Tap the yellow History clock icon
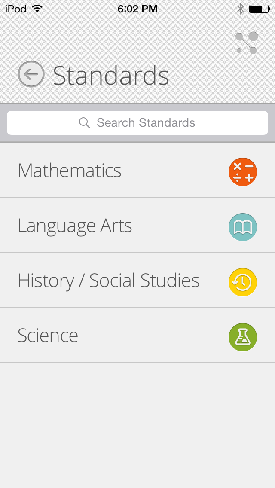This screenshot has height=488, width=275. [242, 282]
